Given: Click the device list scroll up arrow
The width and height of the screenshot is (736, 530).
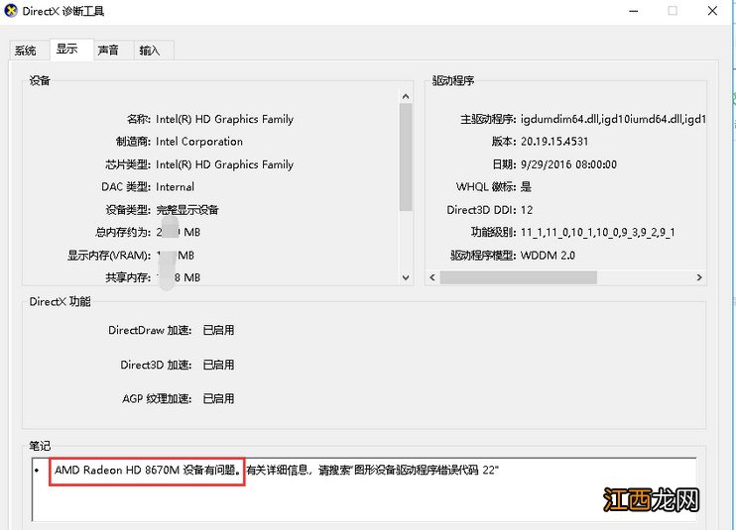Looking at the screenshot, I should [x=406, y=96].
